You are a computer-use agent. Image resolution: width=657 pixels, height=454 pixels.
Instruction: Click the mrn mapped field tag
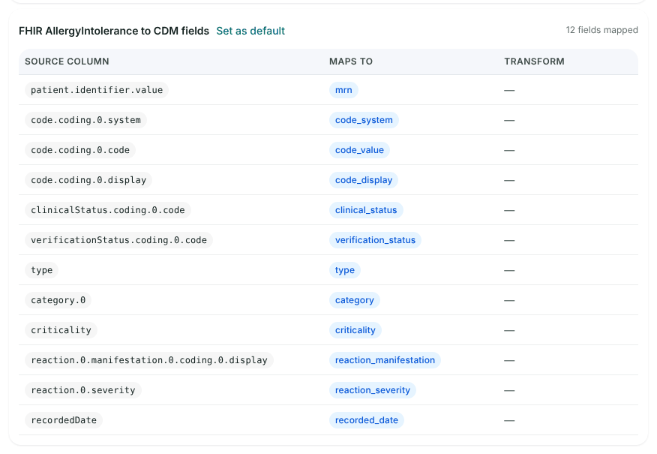click(x=343, y=90)
